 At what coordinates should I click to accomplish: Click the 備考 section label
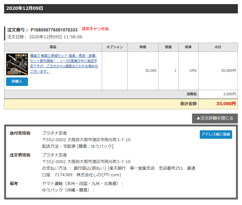pyautogui.click(x=14, y=184)
